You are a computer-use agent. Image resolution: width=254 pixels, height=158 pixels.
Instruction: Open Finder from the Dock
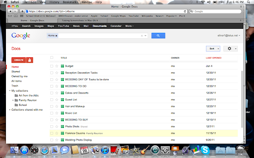pos(15,150)
